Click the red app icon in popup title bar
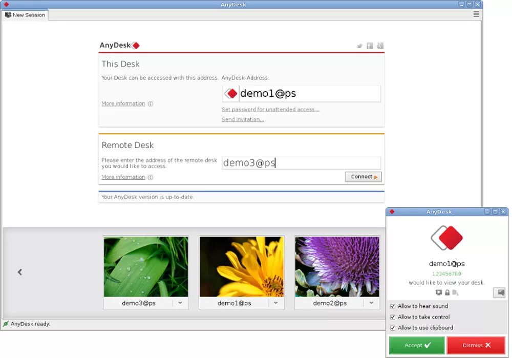 [392, 212]
